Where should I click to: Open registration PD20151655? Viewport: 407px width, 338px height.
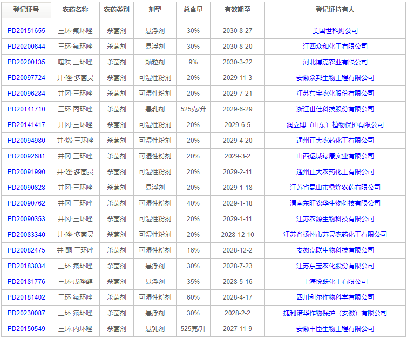(x=26, y=31)
